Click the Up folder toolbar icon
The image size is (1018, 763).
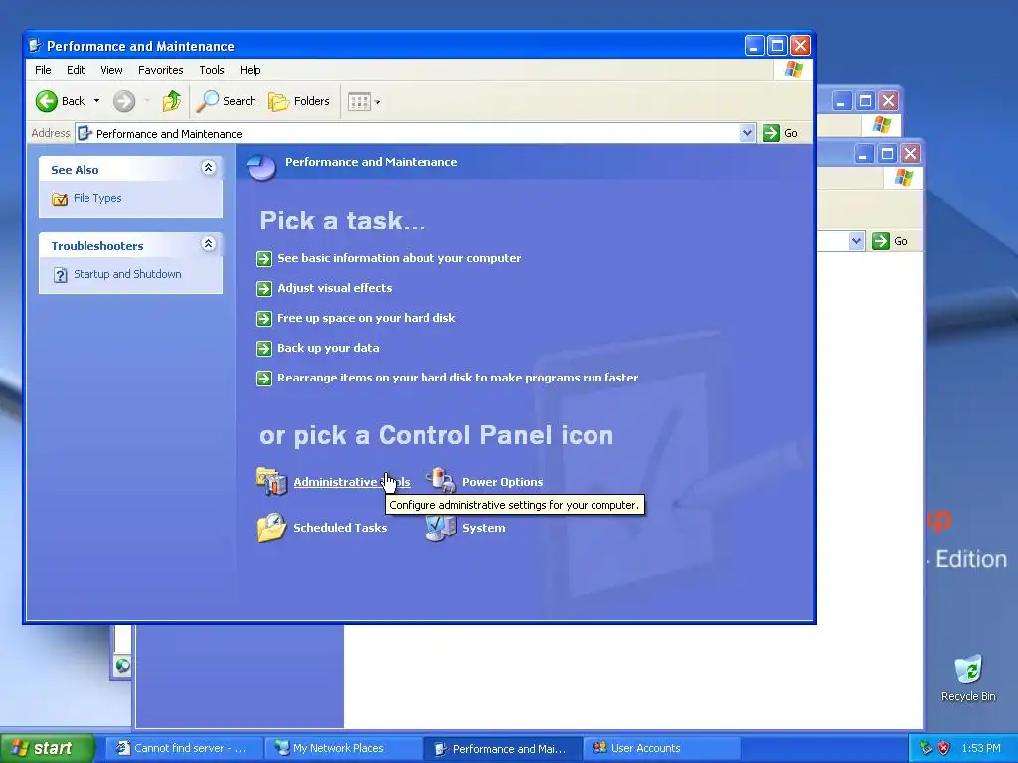point(171,101)
